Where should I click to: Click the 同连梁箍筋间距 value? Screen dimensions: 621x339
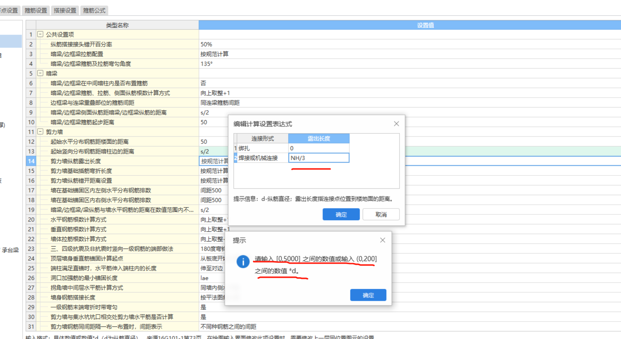point(220,103)
